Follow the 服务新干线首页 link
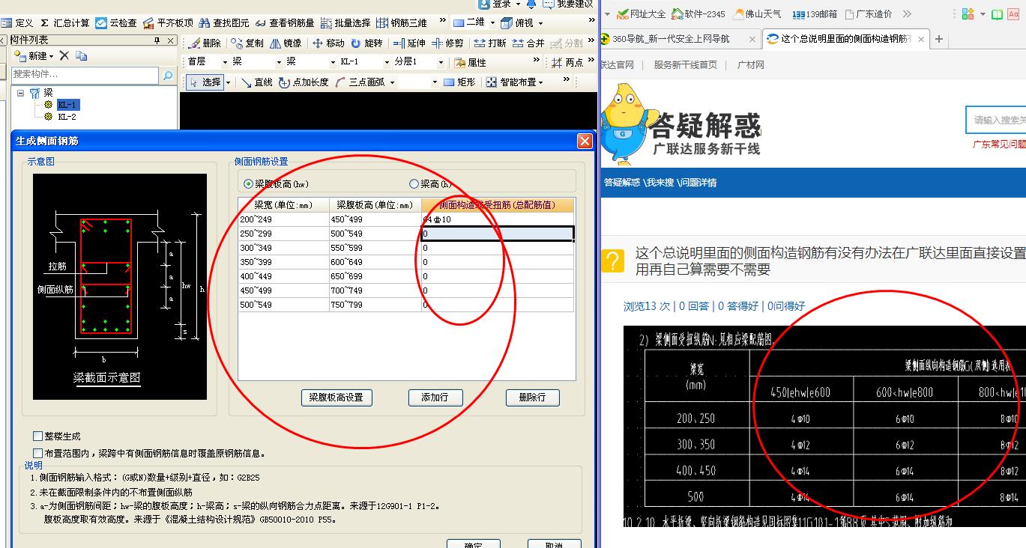The image size is (1026, 548). click(x=685, y=65)
